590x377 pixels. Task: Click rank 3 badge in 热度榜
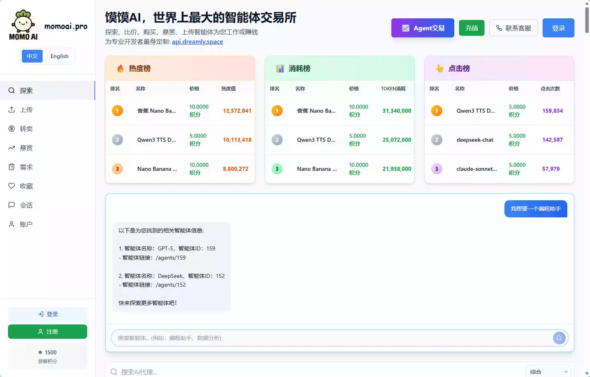click(117, 169)
